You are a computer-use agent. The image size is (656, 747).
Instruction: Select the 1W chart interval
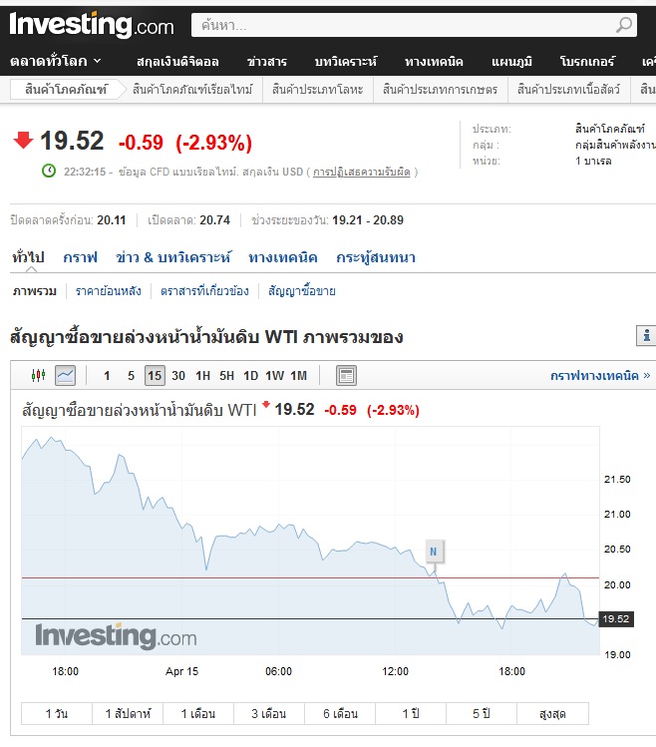pos(274,376)
